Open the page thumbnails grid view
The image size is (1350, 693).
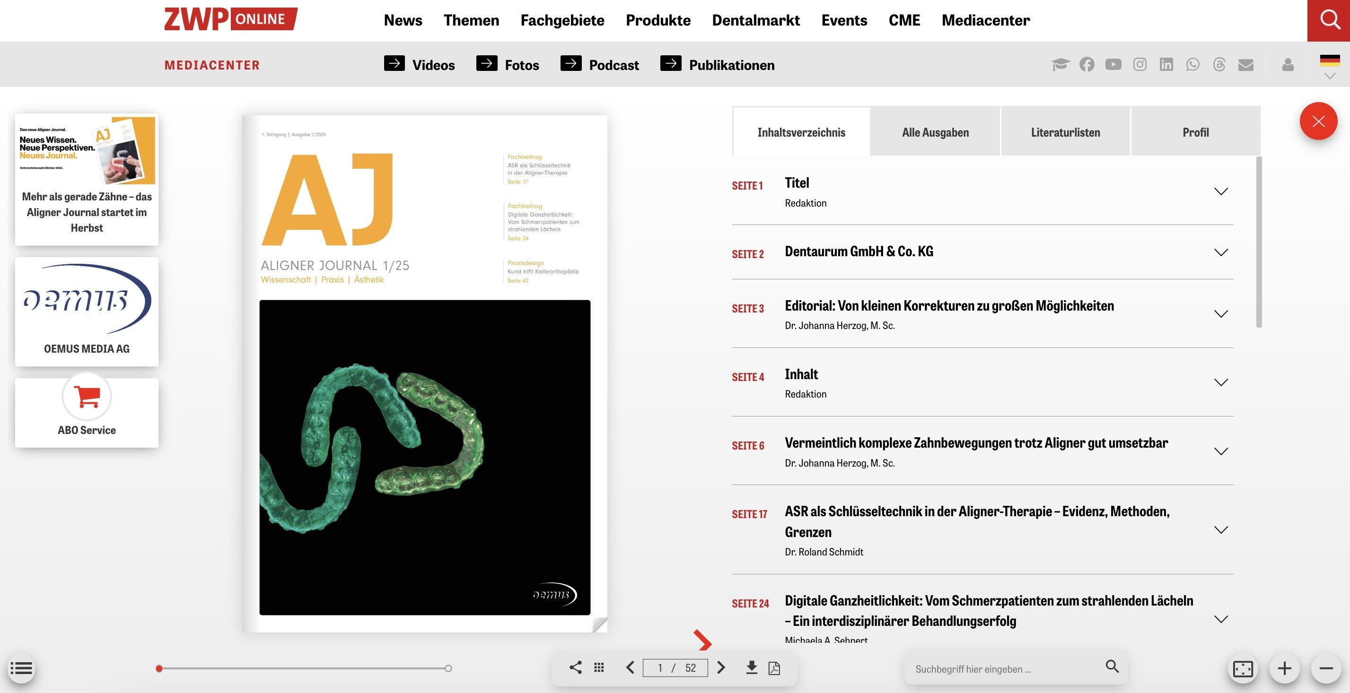click(599, 667)
